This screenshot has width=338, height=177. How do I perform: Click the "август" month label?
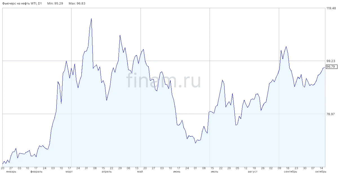pos(253,171)
